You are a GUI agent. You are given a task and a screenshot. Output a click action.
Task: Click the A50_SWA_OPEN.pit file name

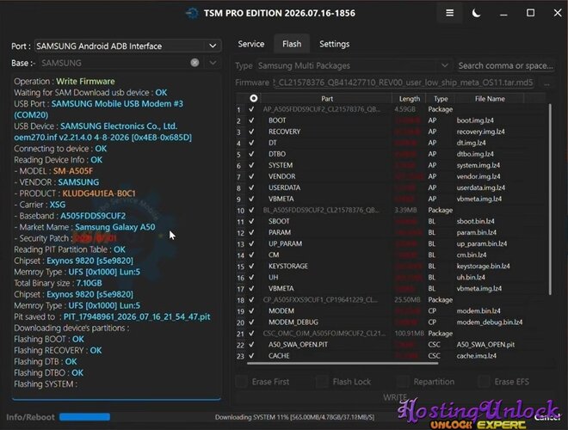pos(485,345)
